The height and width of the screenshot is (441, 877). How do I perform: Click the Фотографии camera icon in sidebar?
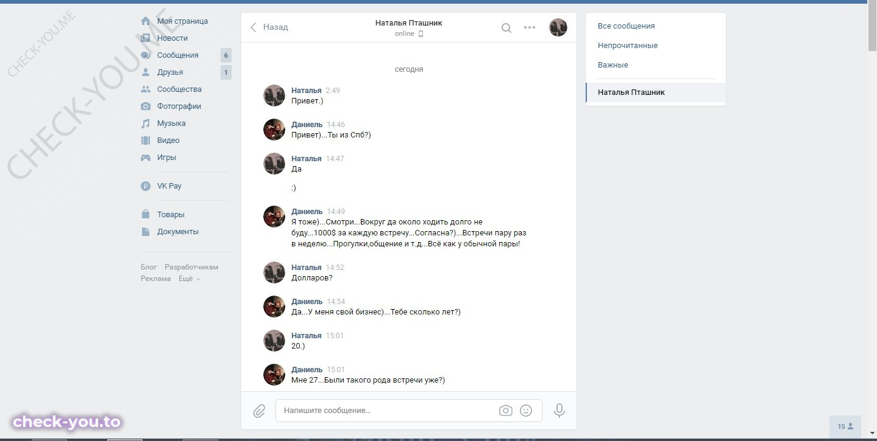[x=146, y=106]
